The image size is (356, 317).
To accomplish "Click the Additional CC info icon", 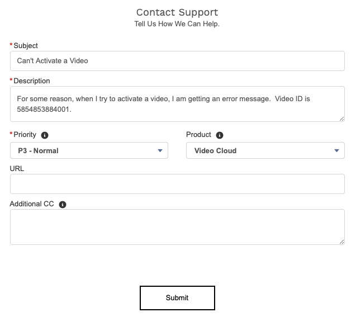I will (x=63, y=205).
